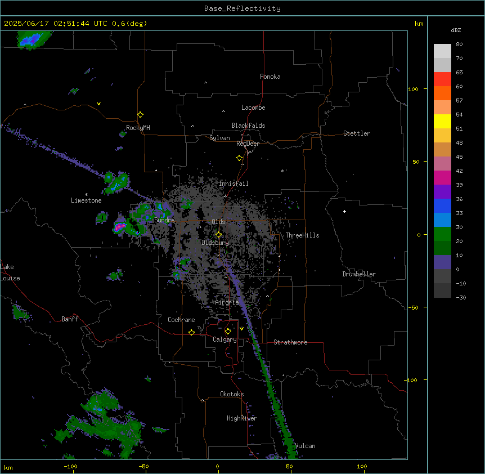Select the yellow diamond marker between Olds and Didsbury
This screenshot has width=485, height=474.
coord(218,235)
